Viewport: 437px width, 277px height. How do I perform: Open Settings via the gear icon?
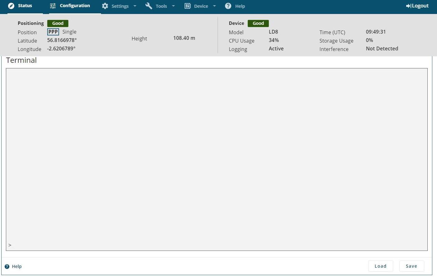105,6
